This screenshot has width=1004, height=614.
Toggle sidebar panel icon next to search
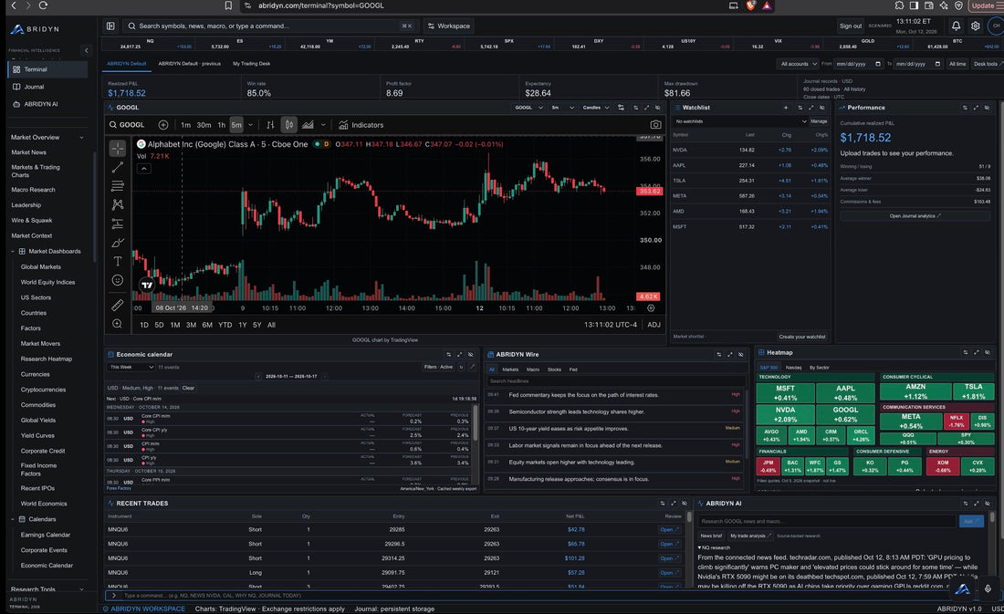tap(110, 26)
